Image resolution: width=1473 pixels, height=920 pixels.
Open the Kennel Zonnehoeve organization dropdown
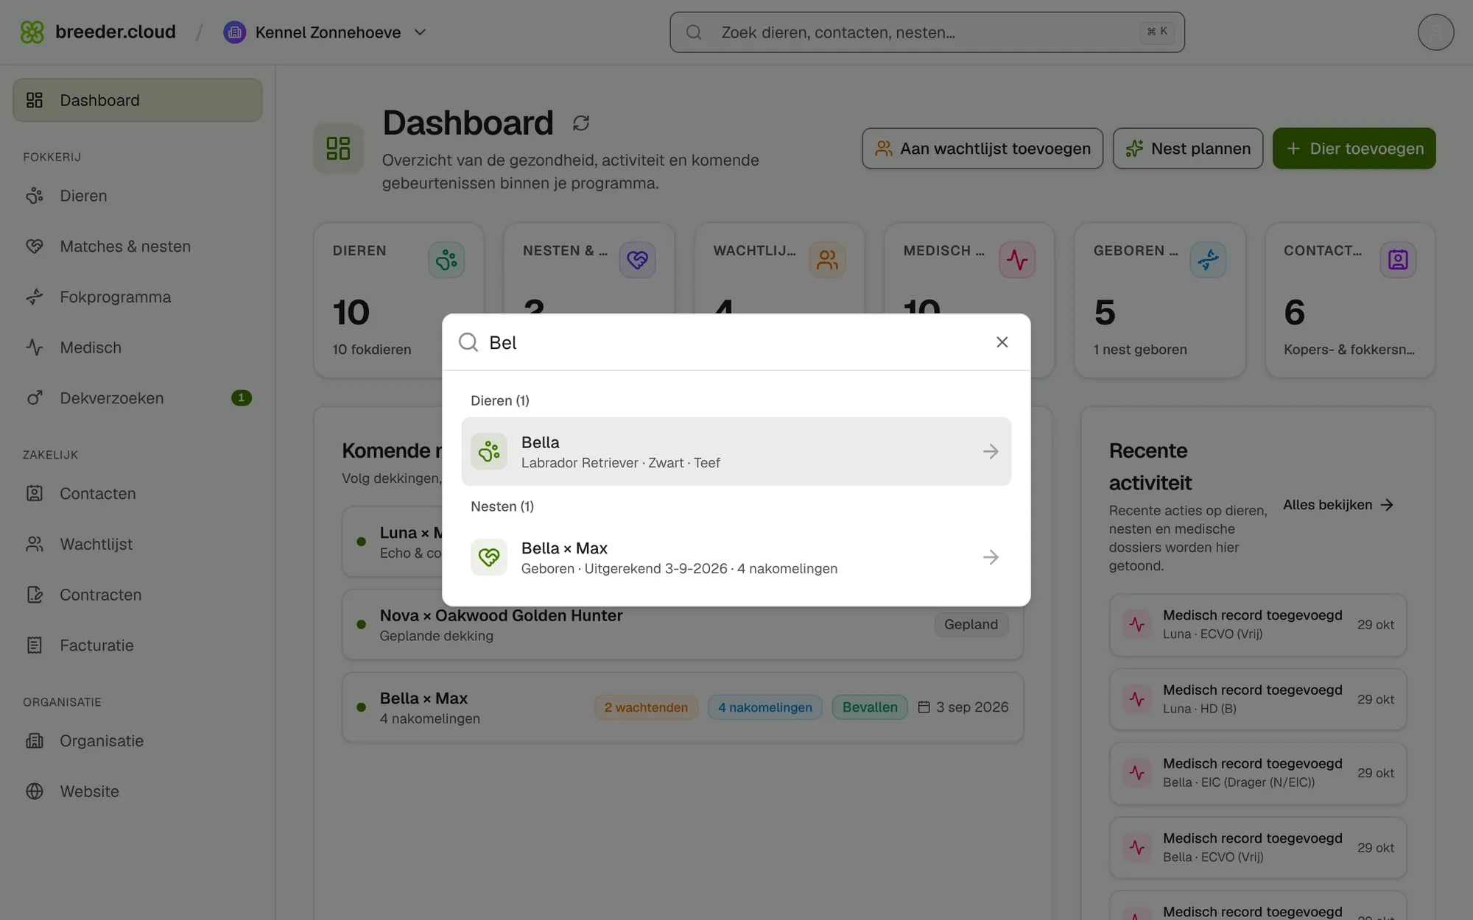click(x=325, y=32)
